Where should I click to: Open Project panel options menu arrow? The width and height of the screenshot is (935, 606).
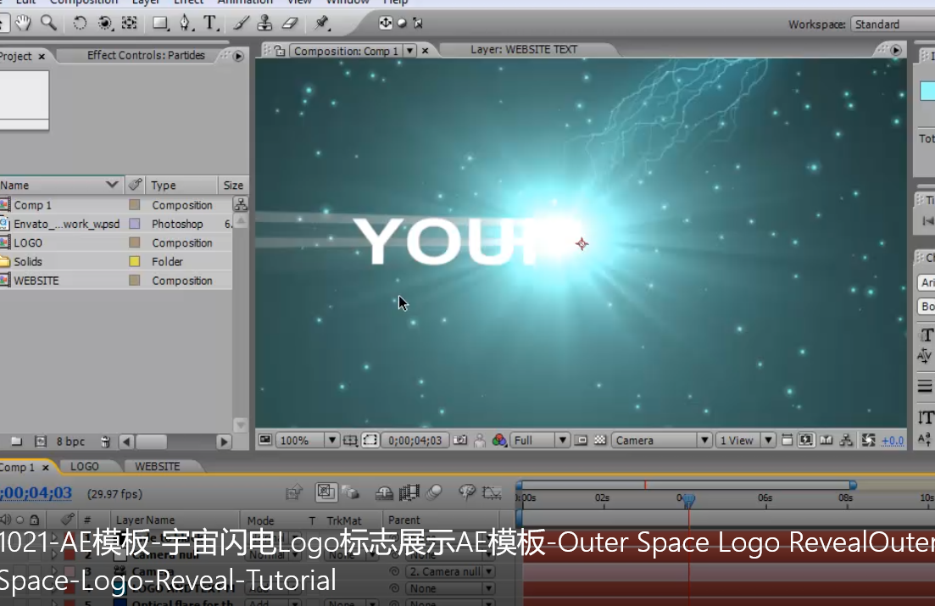[238, 56]
